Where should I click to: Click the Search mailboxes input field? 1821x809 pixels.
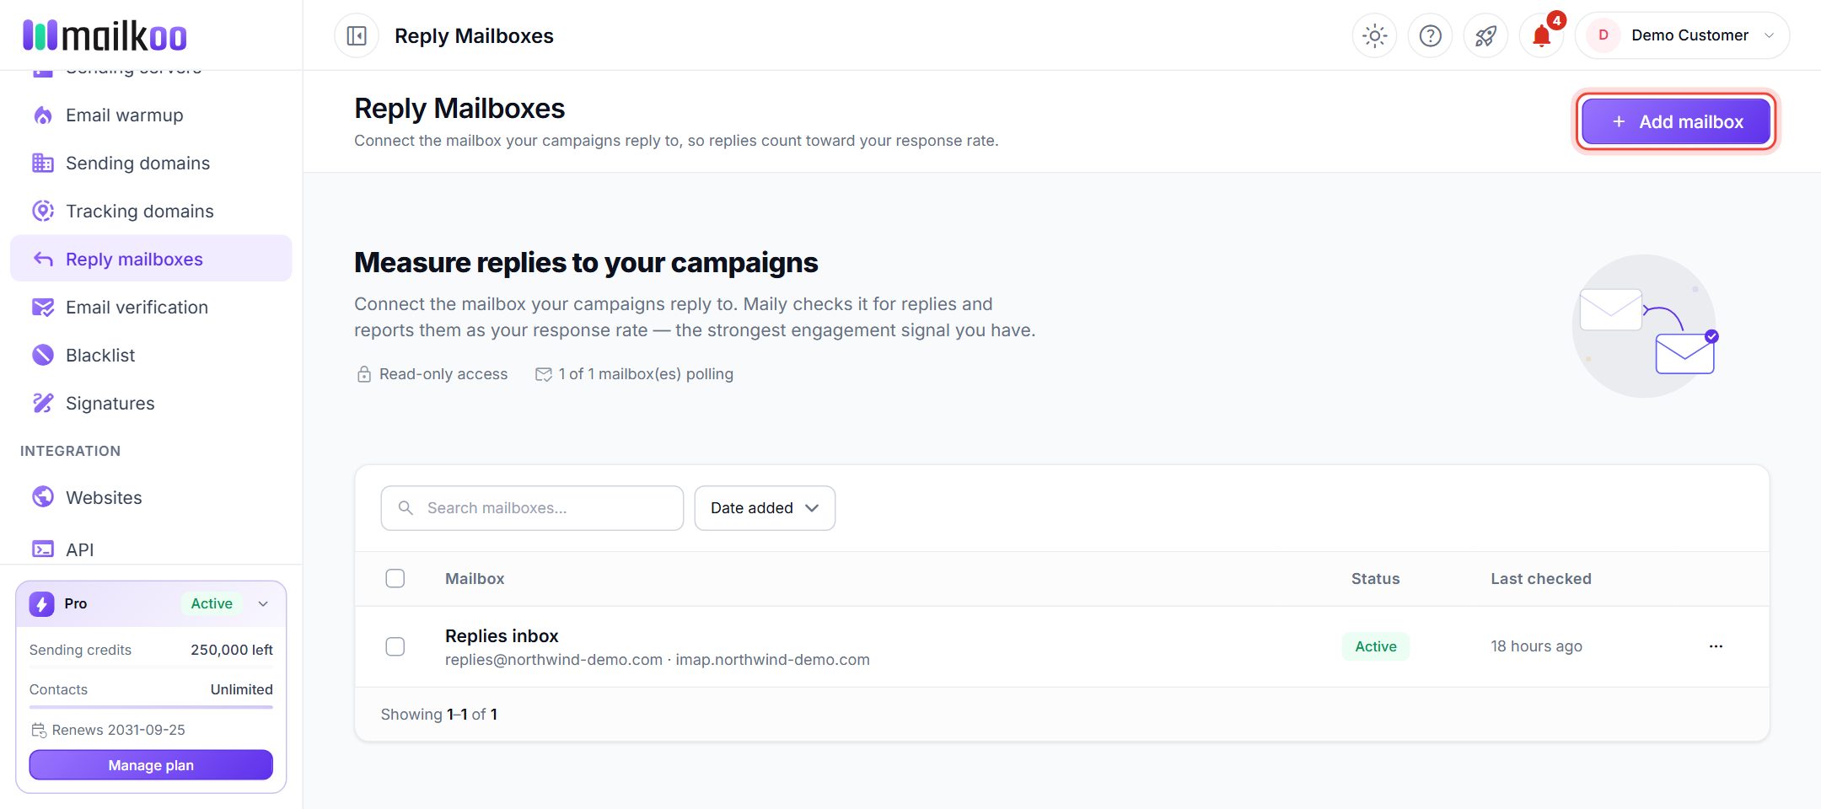click(532, 508)
